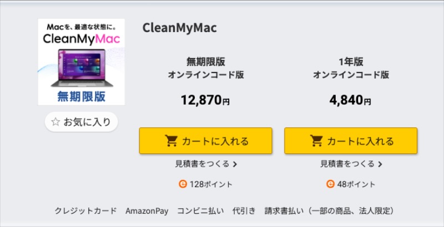Click the 請求書払い payment method text
444x227 pixels.
click(x=284, y=210)
